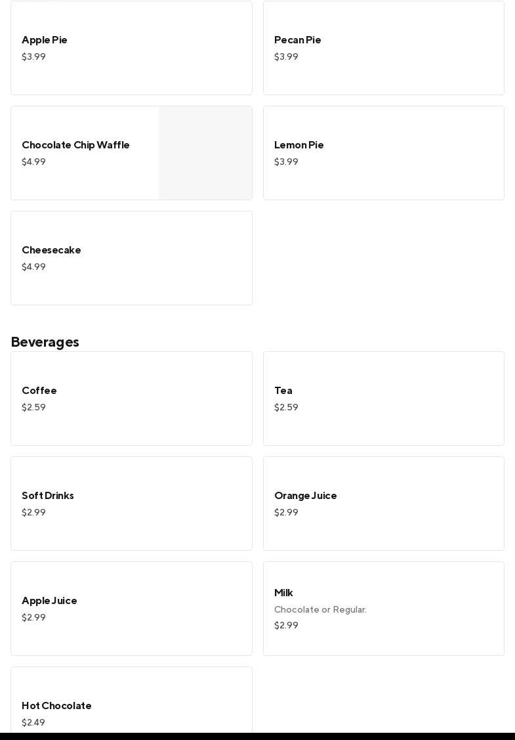This screenshot has width=515, height=740.
Task: Select the Milk beverage title
Action: pyautogui.click(x=283, y=593)
